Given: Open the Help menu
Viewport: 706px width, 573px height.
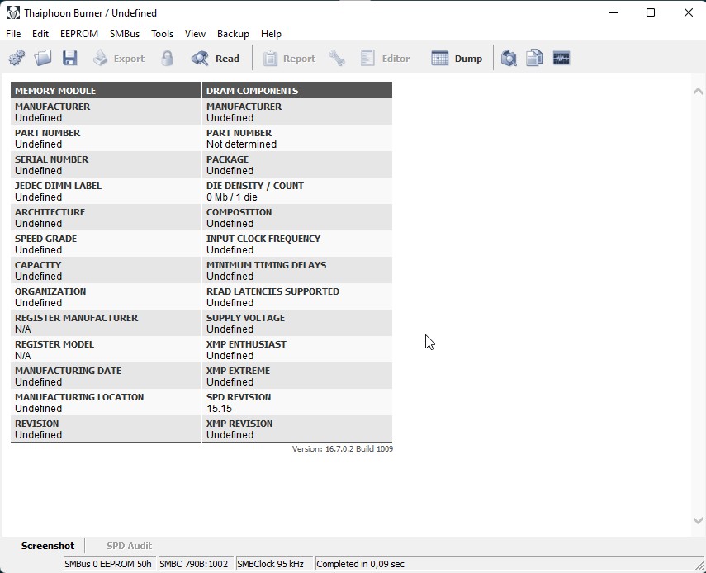Looking at the screenshot, I should pos(271,34).
